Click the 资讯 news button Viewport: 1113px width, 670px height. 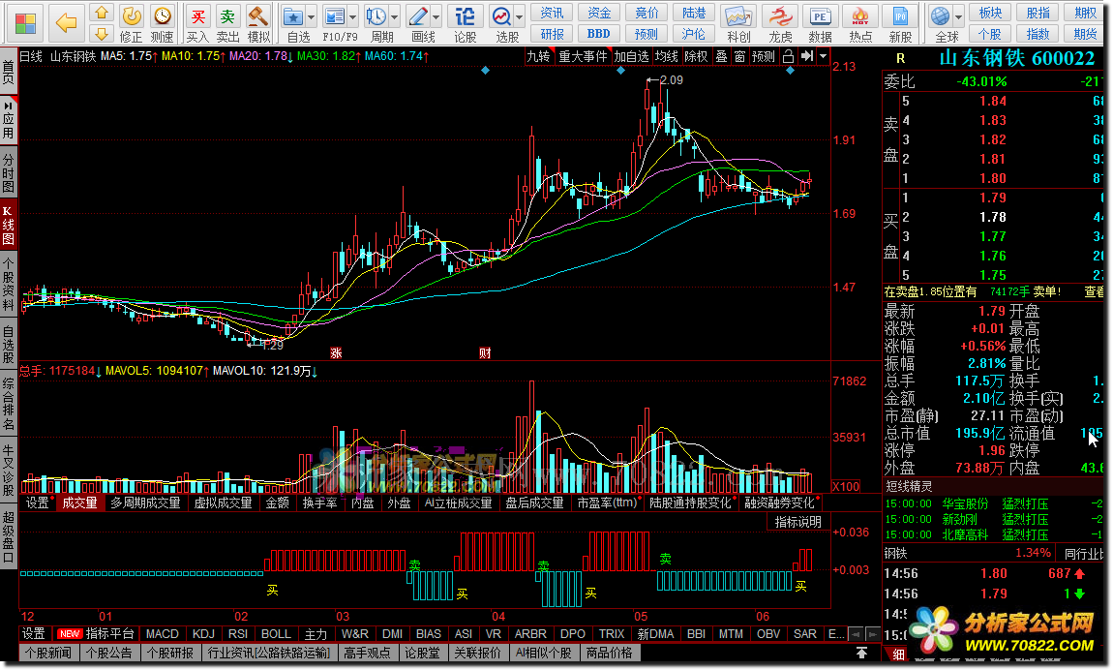[x=552, y=13]
